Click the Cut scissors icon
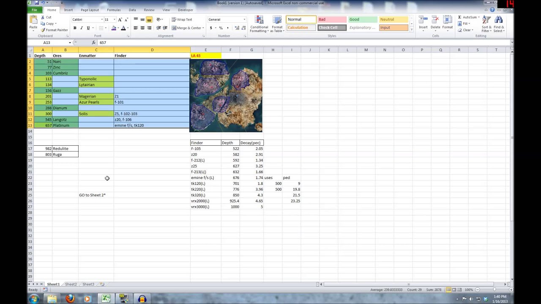Image resolution: width=541 pixels, height=304 pixels. point(43,17)
